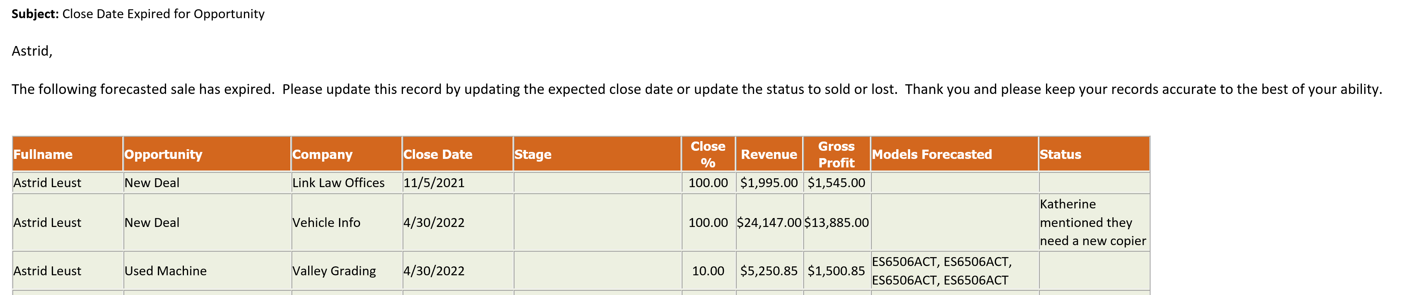
Task: Click the Models Forecasted column header
Action: coord(954,154)
